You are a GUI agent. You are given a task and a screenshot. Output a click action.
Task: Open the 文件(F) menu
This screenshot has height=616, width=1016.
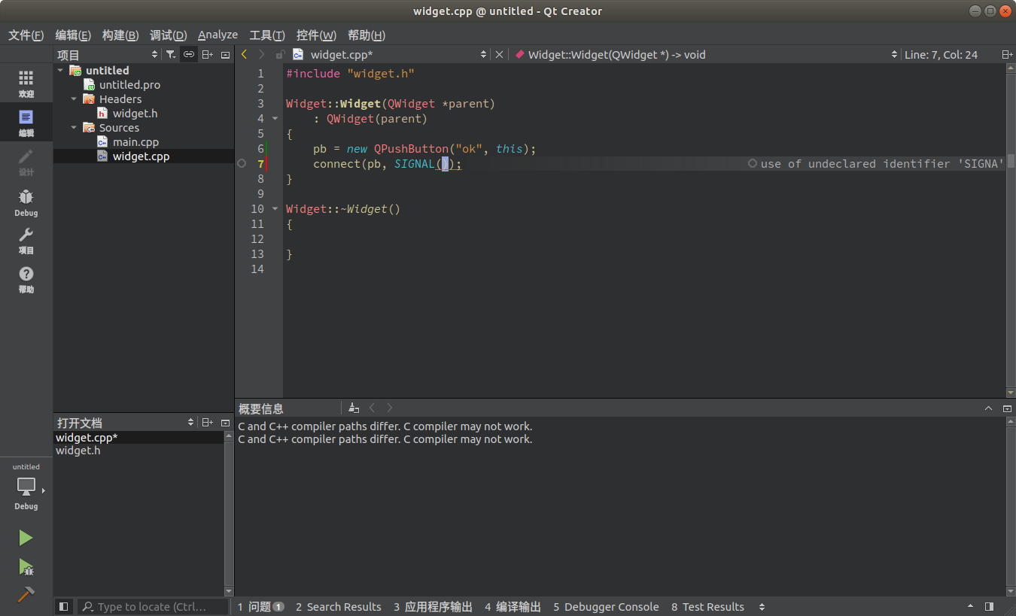tap(26, 35)
